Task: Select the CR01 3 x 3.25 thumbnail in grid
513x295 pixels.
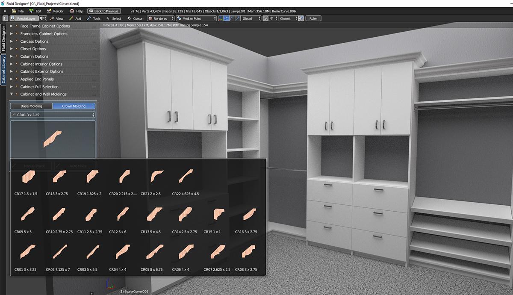Action: pyautogui.click(x=28, y=257)
